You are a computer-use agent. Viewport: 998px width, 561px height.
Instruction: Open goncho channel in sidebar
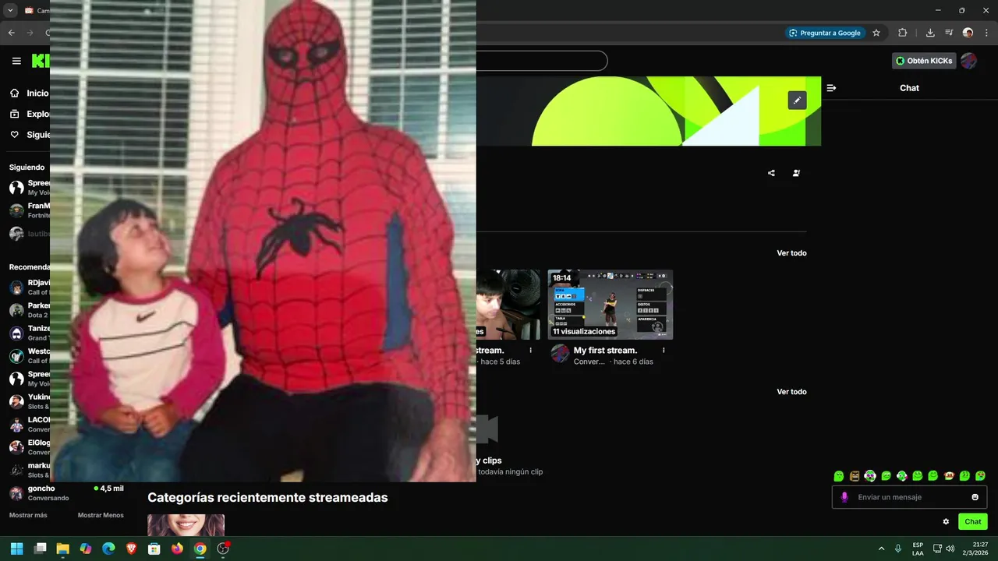pyautogui.click(x=66, y=493)
